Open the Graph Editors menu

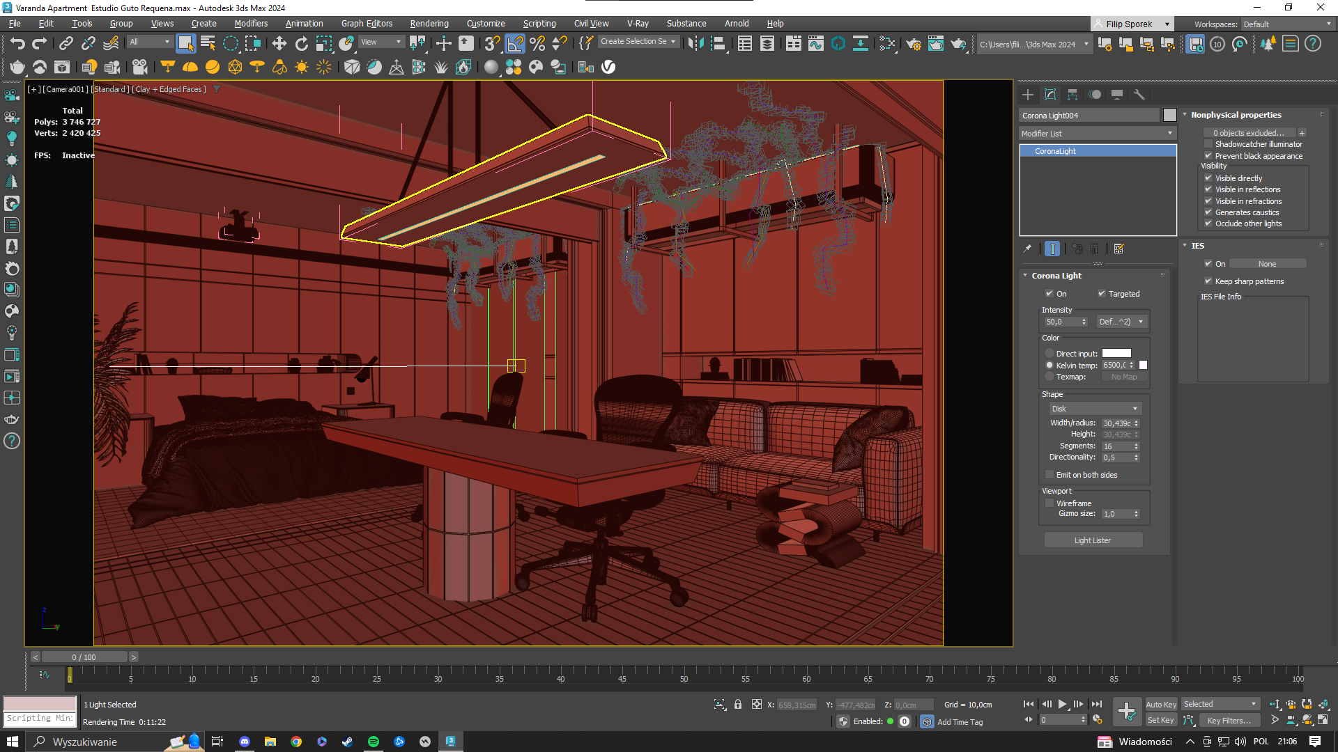point(367,24)
